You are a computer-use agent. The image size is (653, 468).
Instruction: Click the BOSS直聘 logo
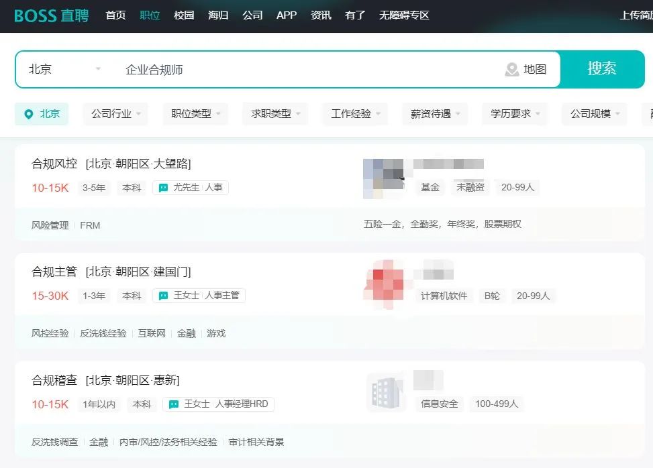[x=51, y=16]
